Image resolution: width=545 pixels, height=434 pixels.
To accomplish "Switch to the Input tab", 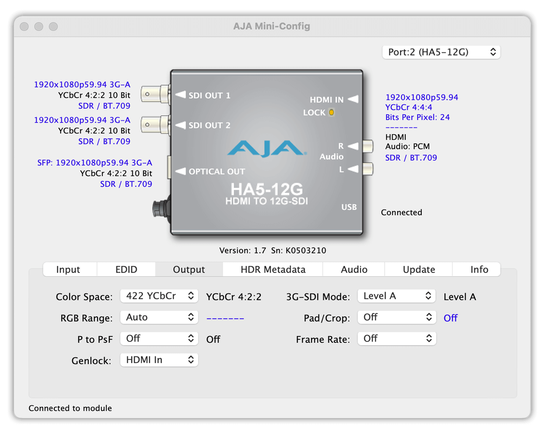I will (68, 269).
